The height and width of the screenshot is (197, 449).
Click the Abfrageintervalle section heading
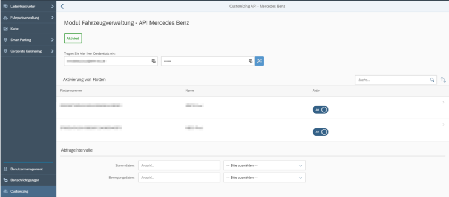coord(77,150)
